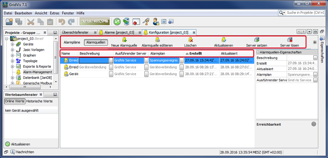This screenshot has height=158, width=328.
Task: Click the Aktualisieren alarm sources icon
Action: (223, 39)
